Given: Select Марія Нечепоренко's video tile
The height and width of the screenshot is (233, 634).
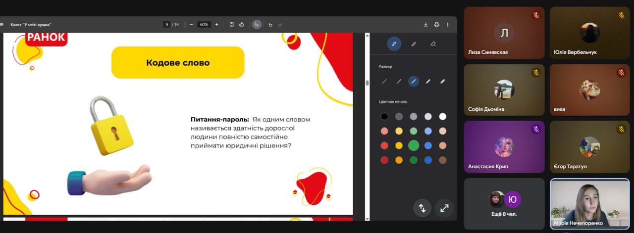Looking at the screenshot, I should (589, 203).
